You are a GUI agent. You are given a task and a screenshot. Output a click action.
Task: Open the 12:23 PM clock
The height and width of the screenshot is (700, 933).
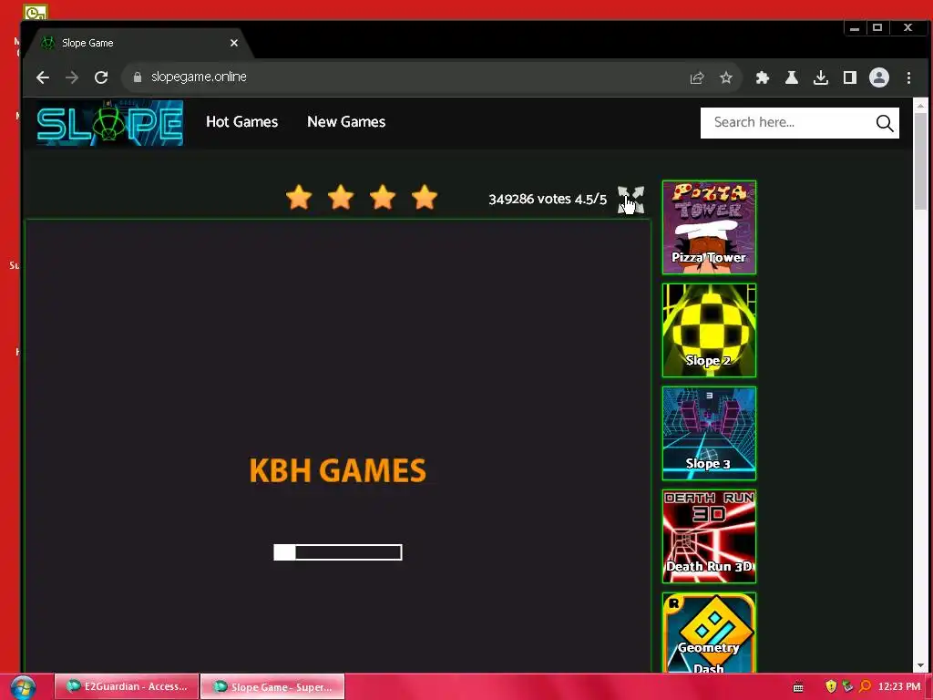pyautogui.click(x=899, y=686)
